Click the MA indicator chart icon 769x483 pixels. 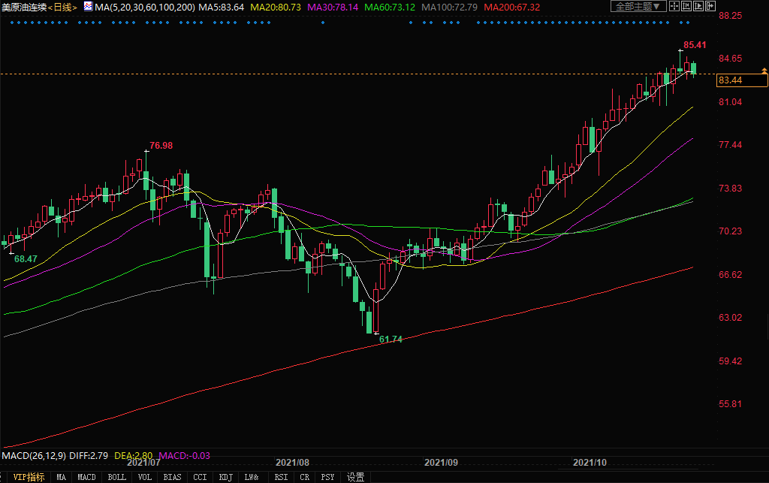87,7
